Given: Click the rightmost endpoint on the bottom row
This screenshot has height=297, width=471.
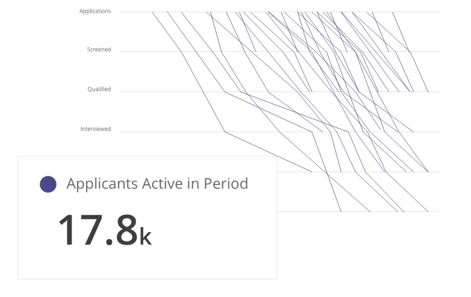Looking at the screenshot, I should (x=428, y=212).
